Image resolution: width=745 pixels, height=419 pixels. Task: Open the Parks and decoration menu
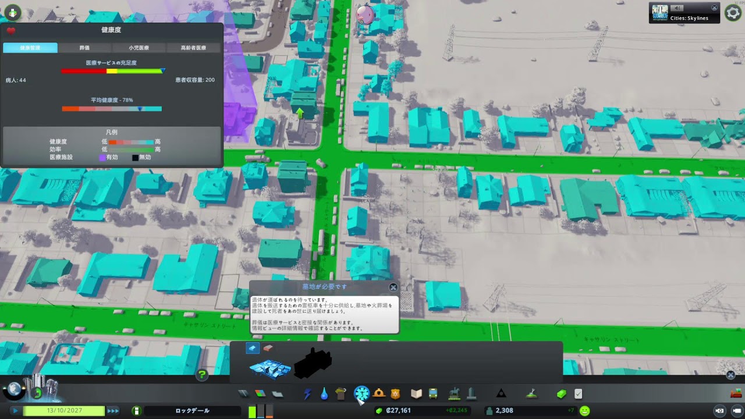(455, 394)
